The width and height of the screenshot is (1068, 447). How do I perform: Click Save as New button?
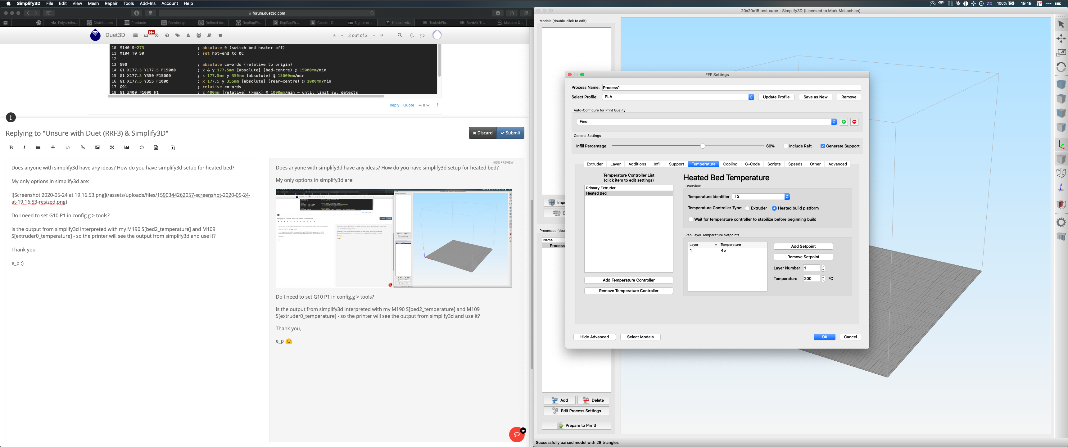[x=815, y=97]
